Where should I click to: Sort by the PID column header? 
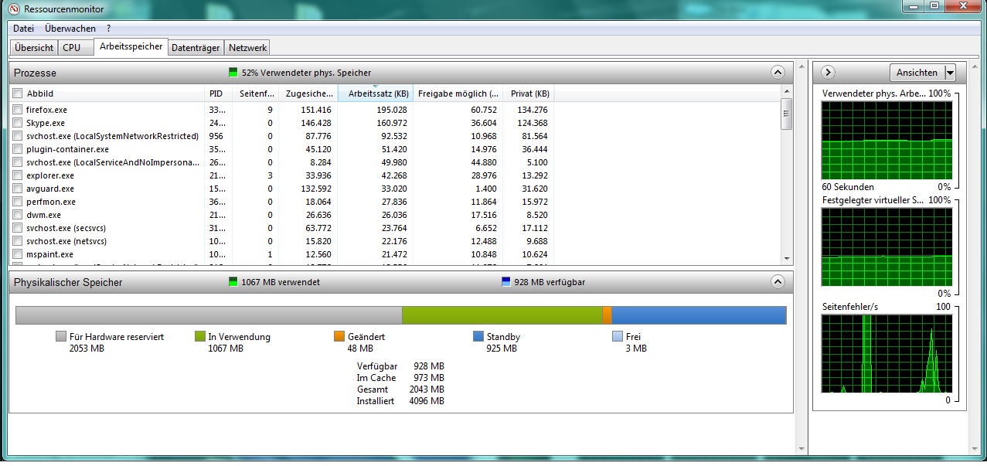click(x=219, y=94)
